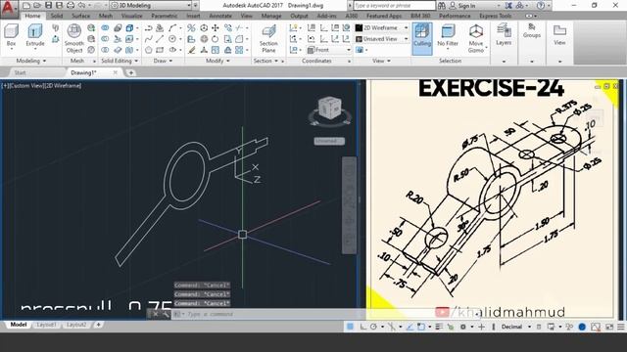The width and height of the screenshot is (627, 352).
Task: Expand the Modeling panel
Action: [x=31, y=61]
